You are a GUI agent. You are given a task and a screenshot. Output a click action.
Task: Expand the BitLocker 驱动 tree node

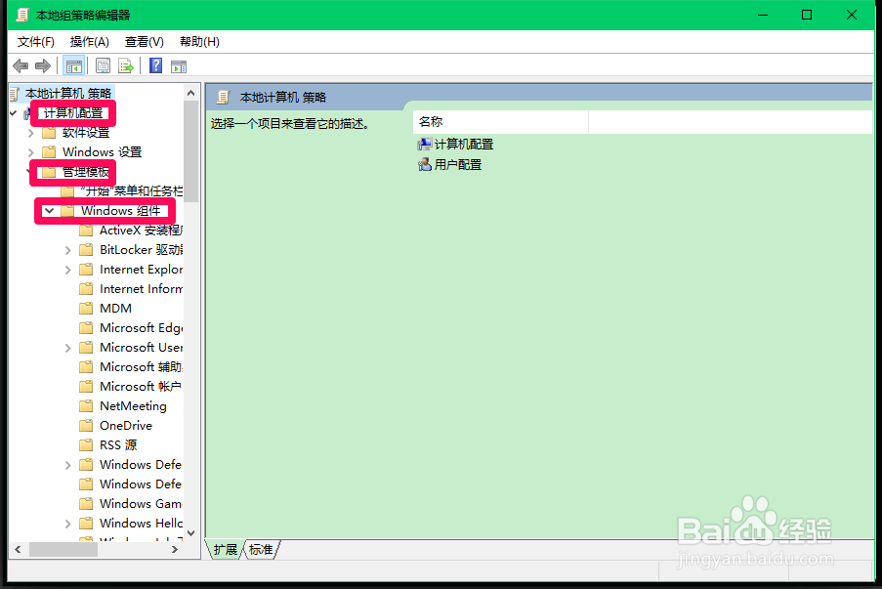tap(66, 249)
